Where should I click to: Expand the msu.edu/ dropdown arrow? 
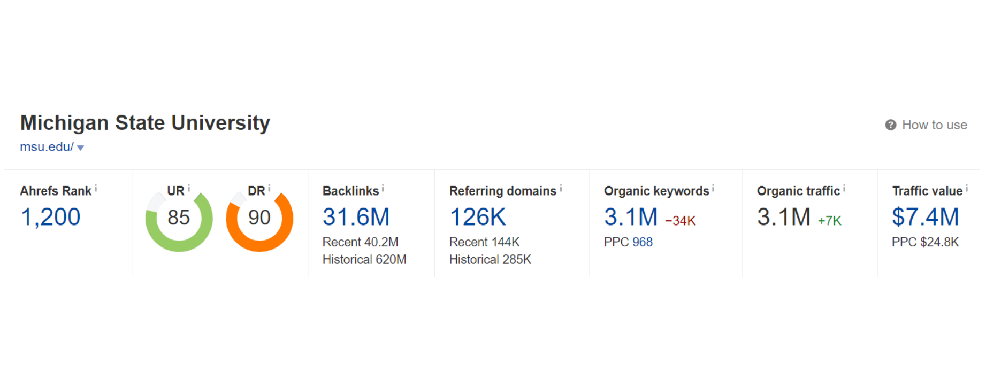point(81,148)
